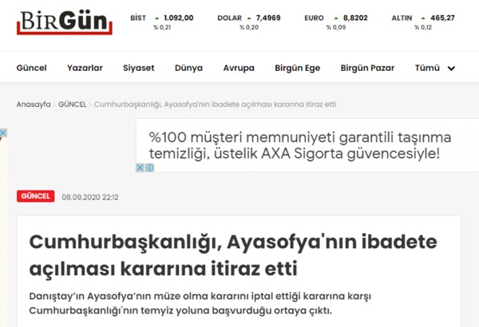Check the EURO exchange rate ticker
479x327 pixels.
tap(336, 22)
